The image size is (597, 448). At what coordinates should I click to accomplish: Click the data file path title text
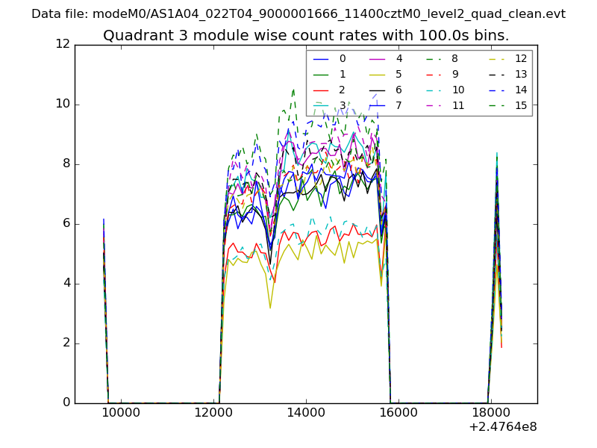tap(298, 14)
